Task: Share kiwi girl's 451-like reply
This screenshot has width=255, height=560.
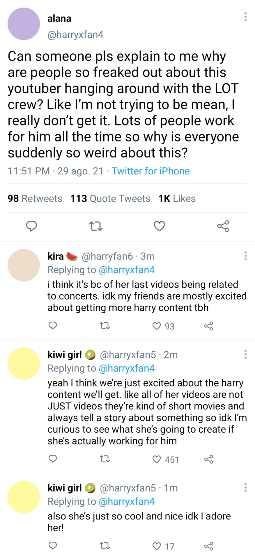Action: pos(209,459)
